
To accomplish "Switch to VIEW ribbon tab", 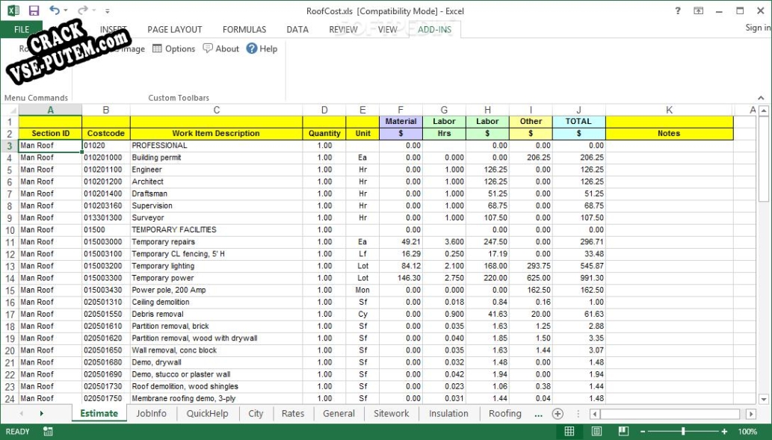I will pyautogui.click(x=387, y=30).
